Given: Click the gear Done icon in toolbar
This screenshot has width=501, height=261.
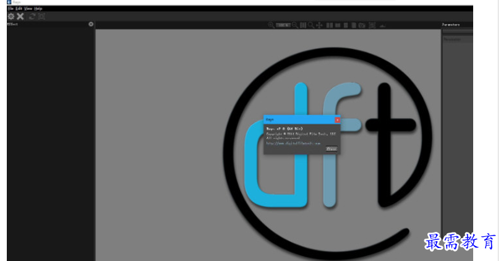Looking at the screenshot, I should [x=11, y=16].
